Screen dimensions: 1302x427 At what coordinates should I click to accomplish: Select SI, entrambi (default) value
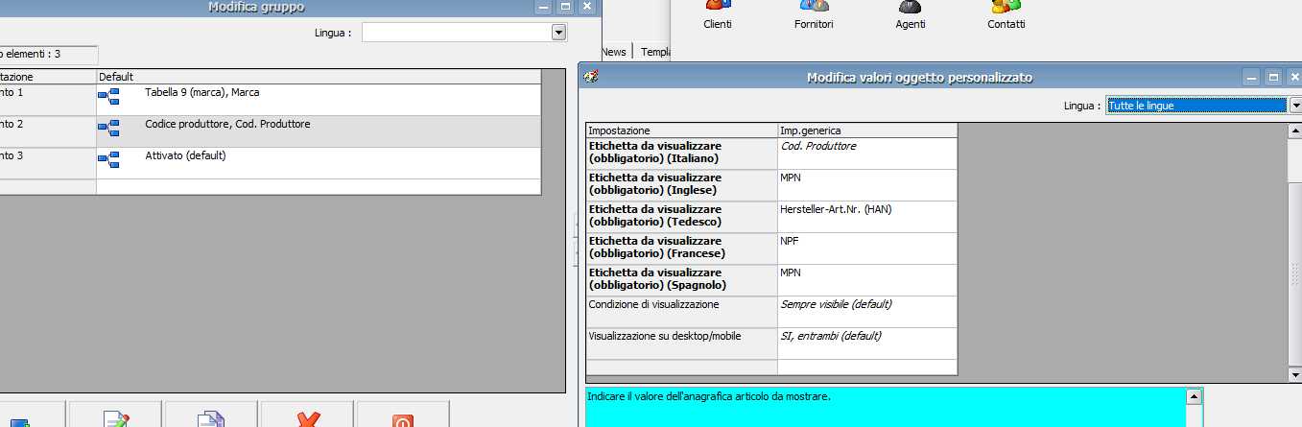(867, 344)
